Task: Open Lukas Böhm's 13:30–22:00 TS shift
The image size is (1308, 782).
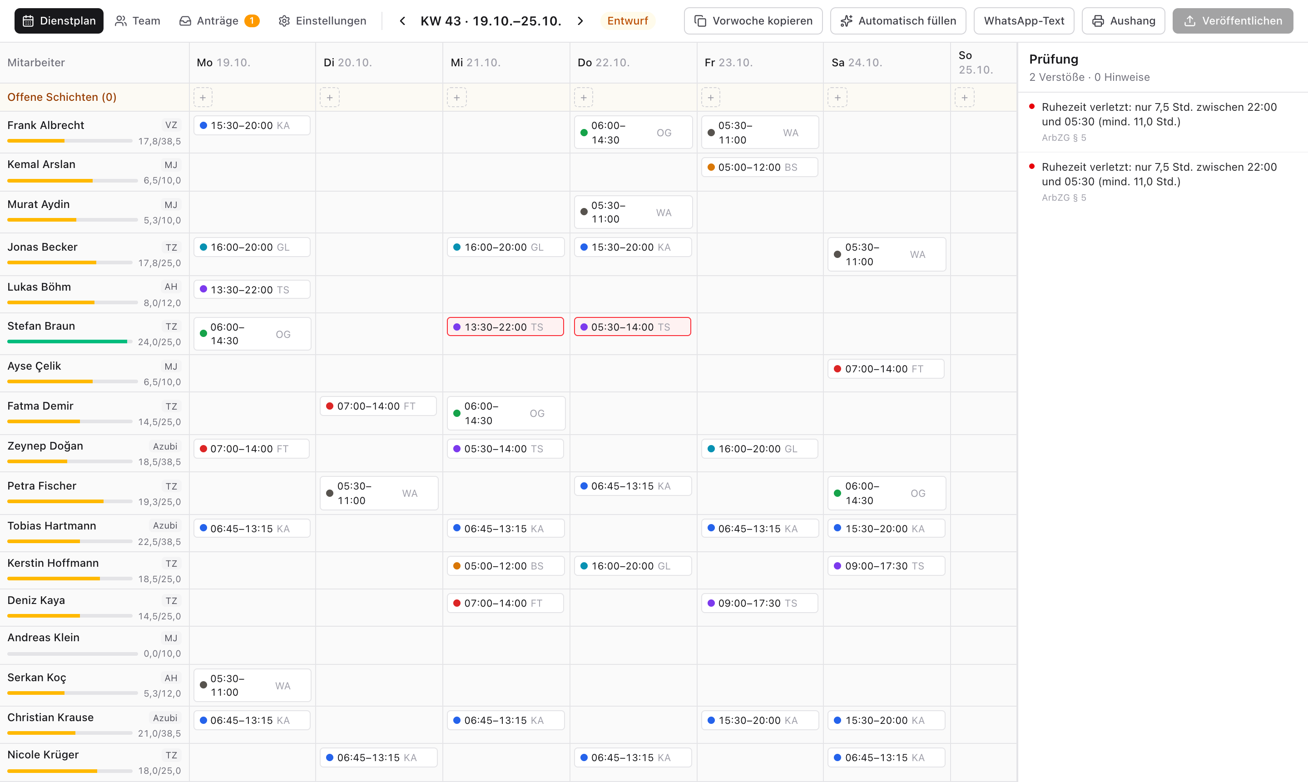Action: (251, 289)
